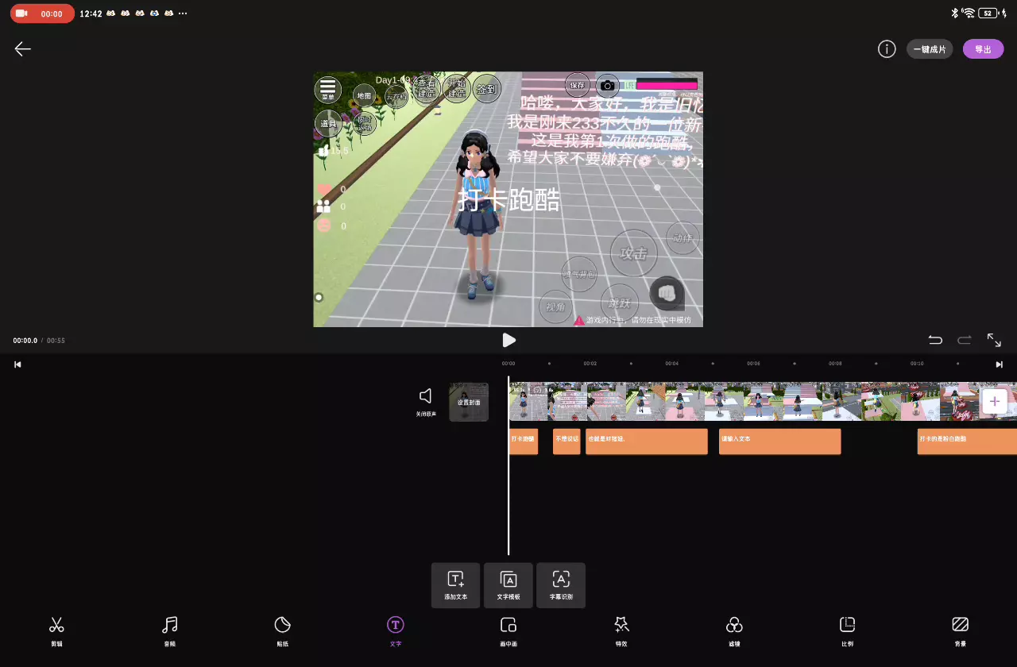Open the 音频 audio panel
The height and width of the screenshot is (667, 1017).
click(x=169, y=630)
